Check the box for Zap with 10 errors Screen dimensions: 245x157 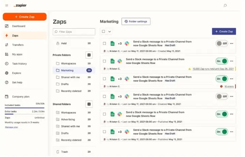(x=104, y=78)
